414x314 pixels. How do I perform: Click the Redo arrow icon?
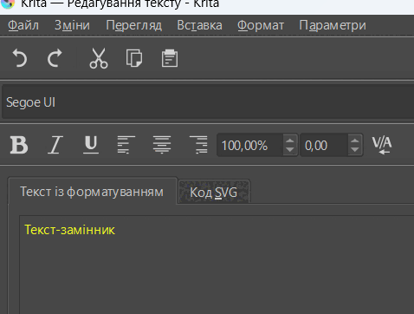[55, 58]
